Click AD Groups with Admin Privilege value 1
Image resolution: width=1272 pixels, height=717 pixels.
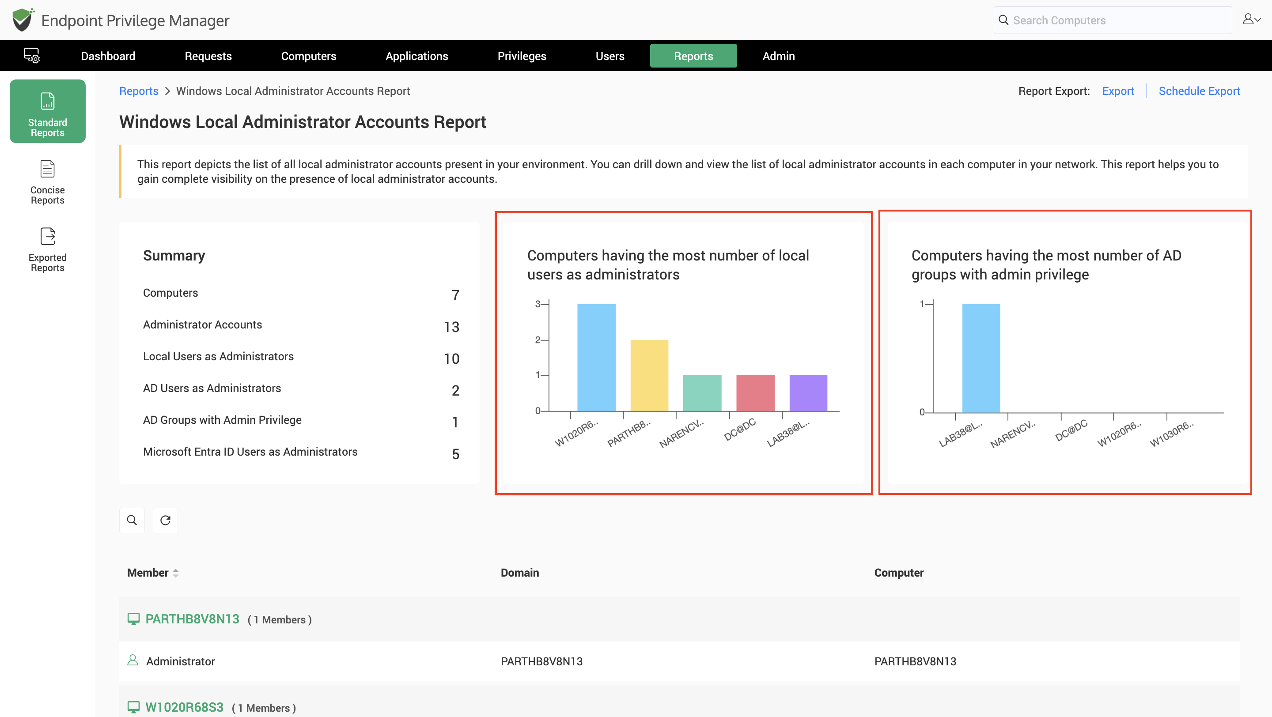tap(455, 423)
